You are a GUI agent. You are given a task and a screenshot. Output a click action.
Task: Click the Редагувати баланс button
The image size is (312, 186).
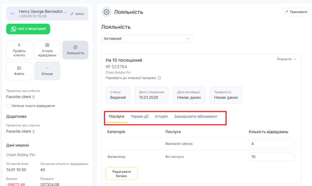pos(122,174)
